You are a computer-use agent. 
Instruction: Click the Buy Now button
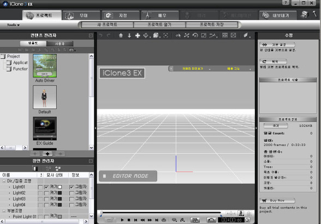(x=277, y=201)
